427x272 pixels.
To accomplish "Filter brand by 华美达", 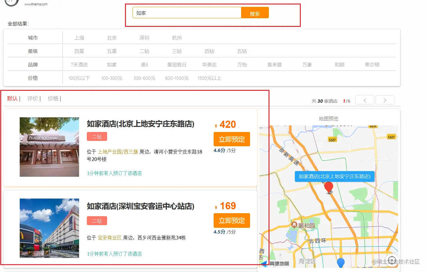I will (209, 65).
